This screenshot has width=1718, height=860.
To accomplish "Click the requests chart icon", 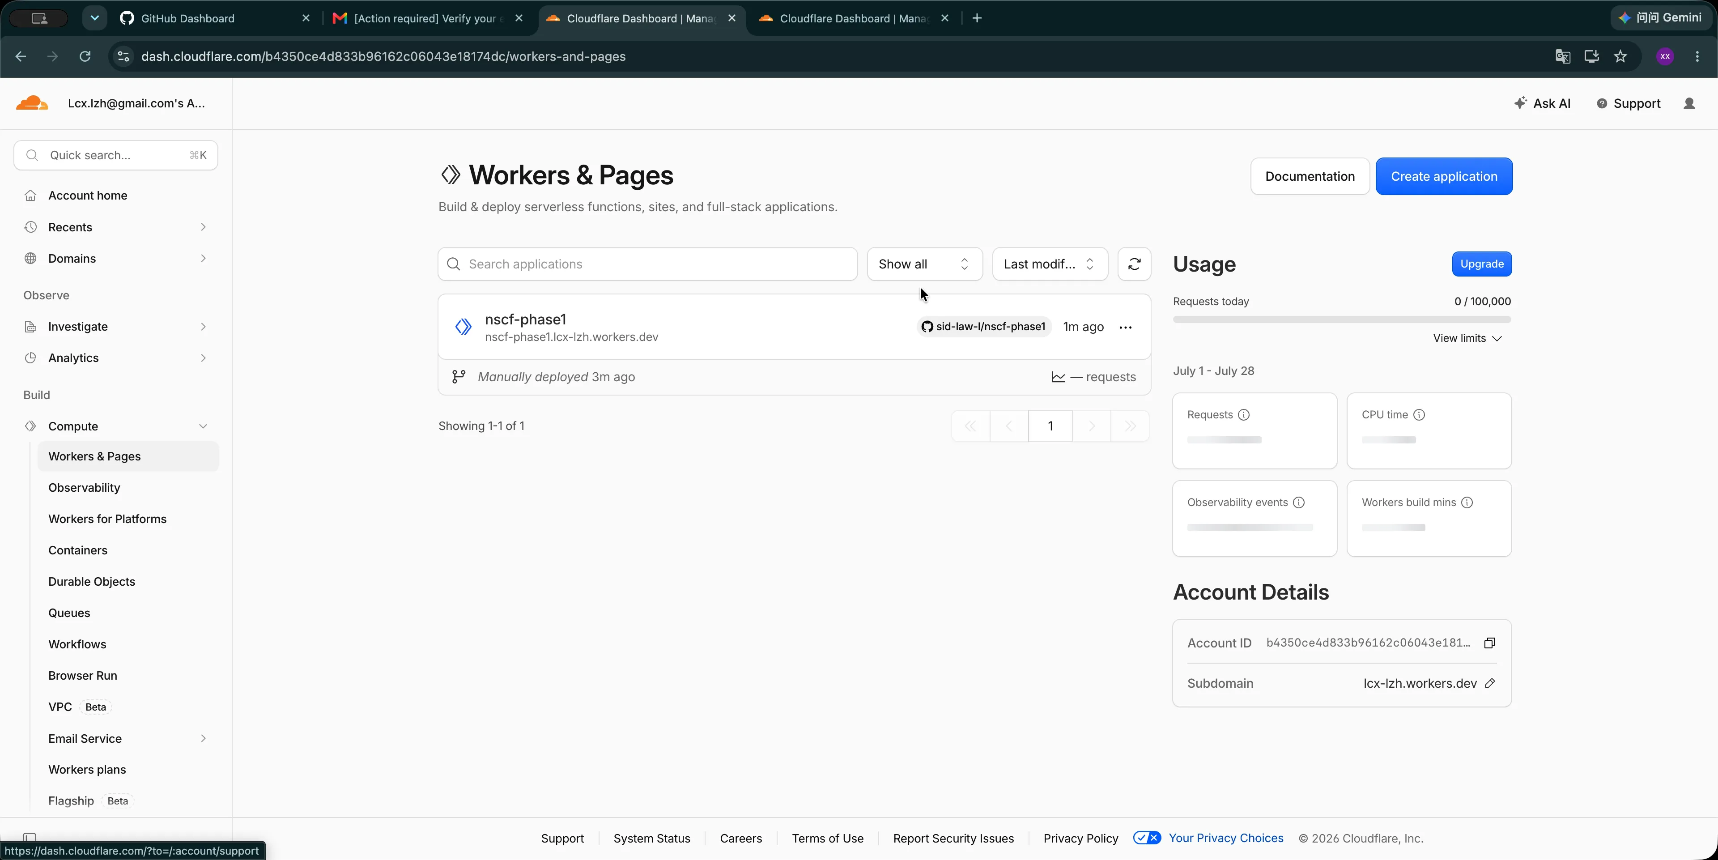I will [x=1058, y=377].
